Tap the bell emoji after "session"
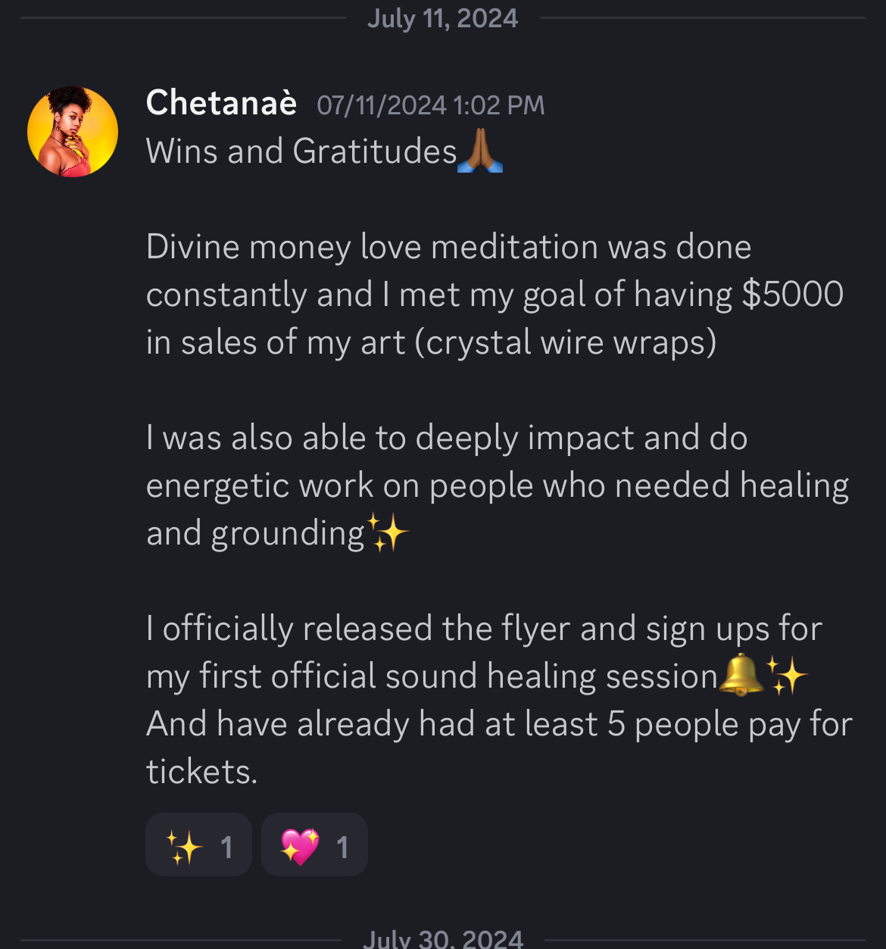 [740, 675]
